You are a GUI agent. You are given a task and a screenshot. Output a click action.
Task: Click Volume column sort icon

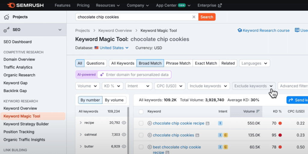click(258, 111)
